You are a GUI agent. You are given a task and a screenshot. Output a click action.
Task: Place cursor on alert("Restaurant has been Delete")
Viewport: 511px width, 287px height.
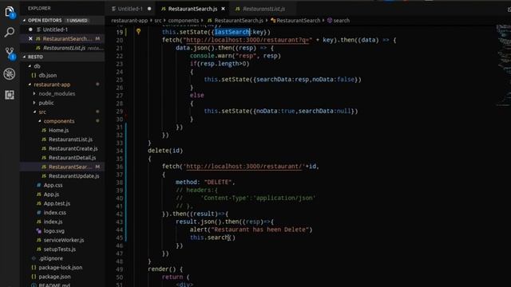(x=251, y=230)
